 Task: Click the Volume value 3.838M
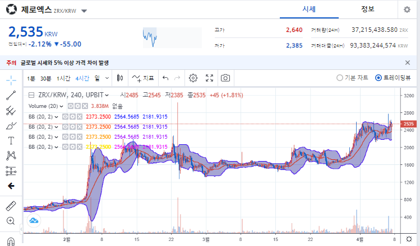point(100,106)
